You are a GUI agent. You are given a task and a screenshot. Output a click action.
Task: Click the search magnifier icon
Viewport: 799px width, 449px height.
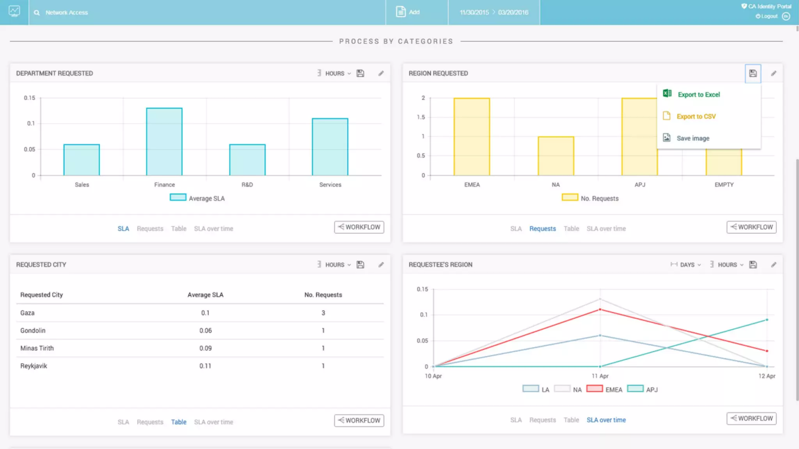(x=37, y=12)
